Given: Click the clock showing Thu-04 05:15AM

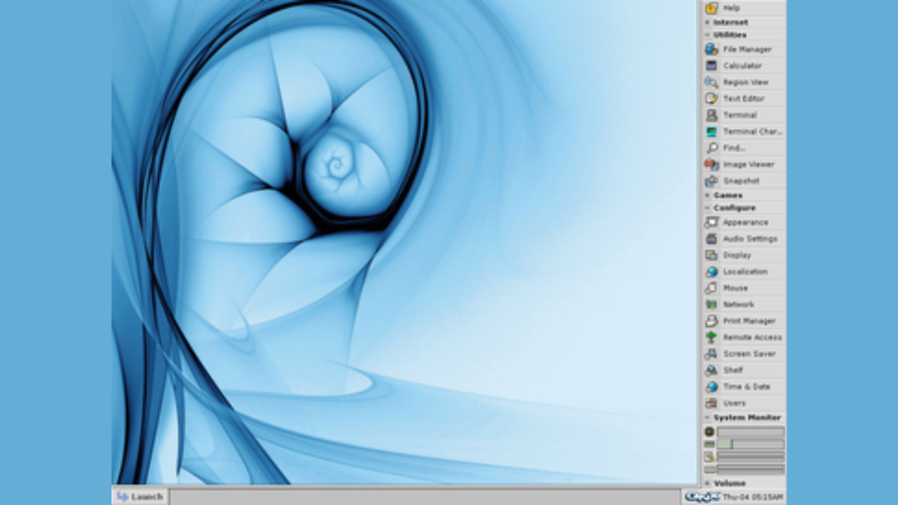Looking at the screenshot, I should click(753, 497).
